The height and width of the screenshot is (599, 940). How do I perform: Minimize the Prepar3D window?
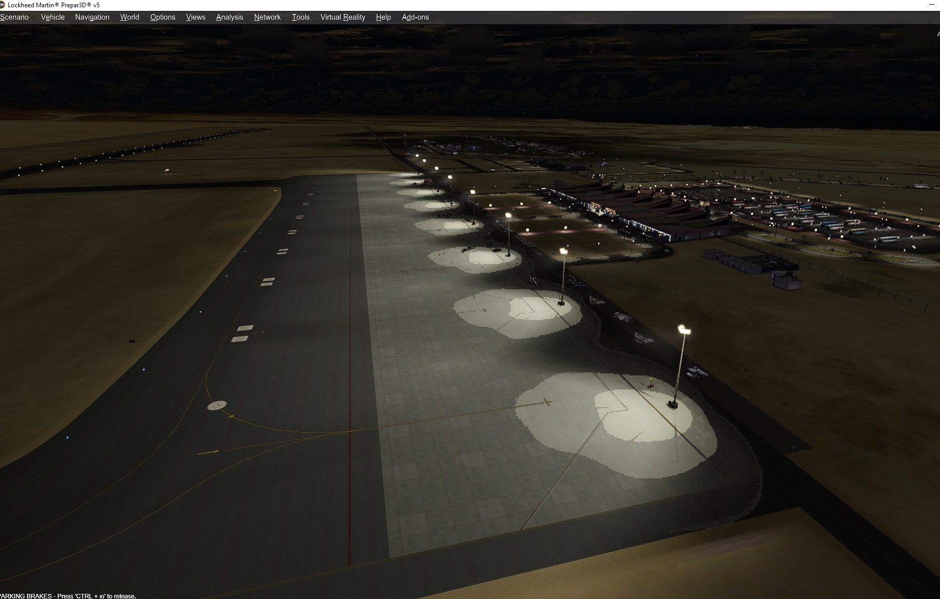point(932,5)
